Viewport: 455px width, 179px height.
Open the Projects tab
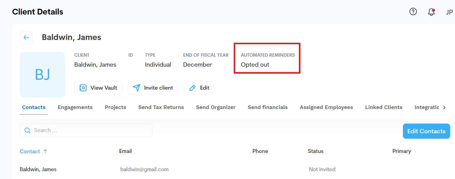click(115, 107)
